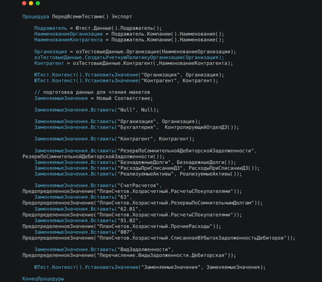Click the "Контрагент = озТестовыеДанные.Контрагент" line

click(133, 63)
